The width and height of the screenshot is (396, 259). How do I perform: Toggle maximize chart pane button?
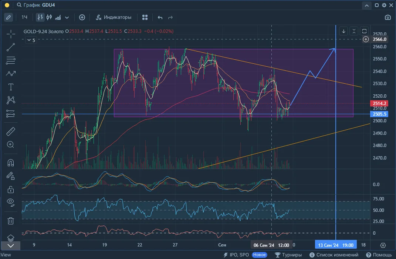click(x=364, y=31)
